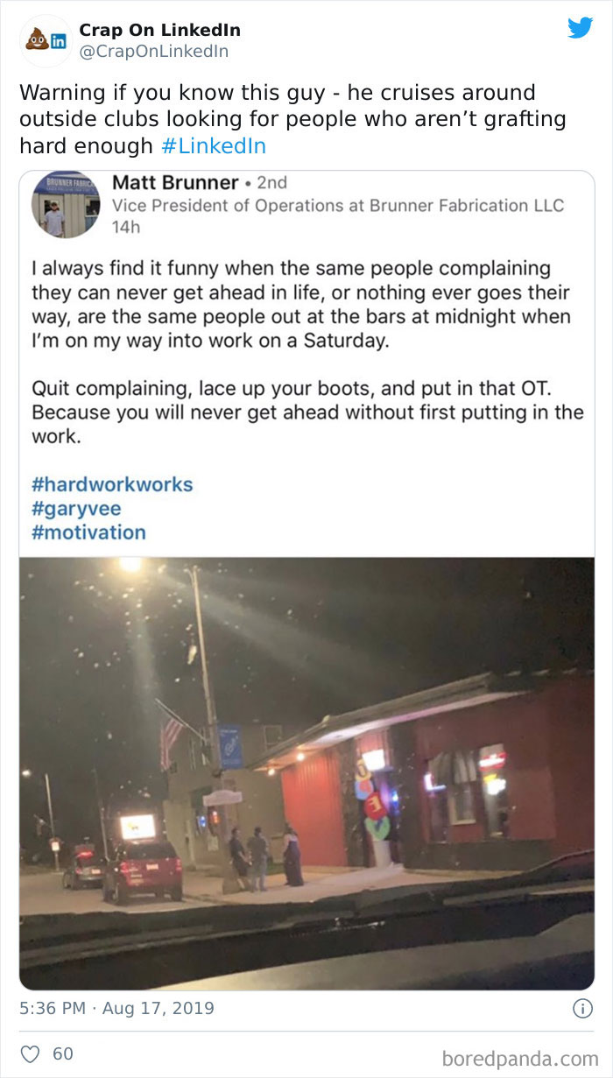613x1078 pixels.
Task: Click the Crap On LinkedIn profile avatar
Action: point(44,39)
